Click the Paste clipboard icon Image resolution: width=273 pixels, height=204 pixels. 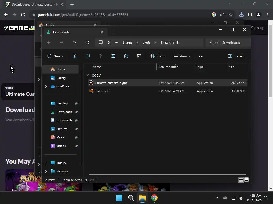pos(101,56)
